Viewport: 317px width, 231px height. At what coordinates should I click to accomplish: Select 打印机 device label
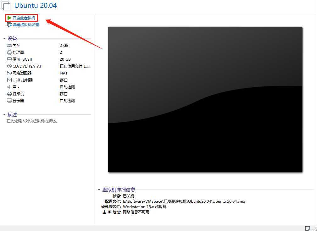click(x=18, y=94)
